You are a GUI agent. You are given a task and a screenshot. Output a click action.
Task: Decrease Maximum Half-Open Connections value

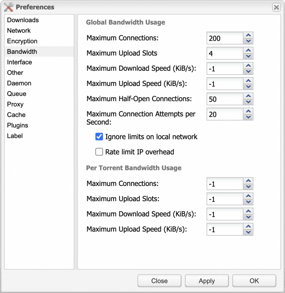click(x=248, y=102)
